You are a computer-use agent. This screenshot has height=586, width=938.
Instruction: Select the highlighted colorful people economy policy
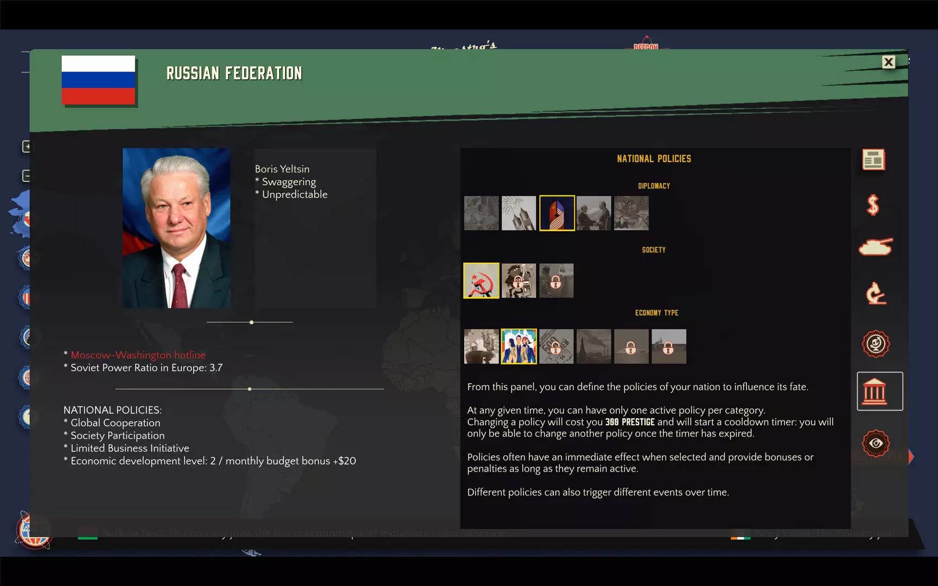[519, 346]
